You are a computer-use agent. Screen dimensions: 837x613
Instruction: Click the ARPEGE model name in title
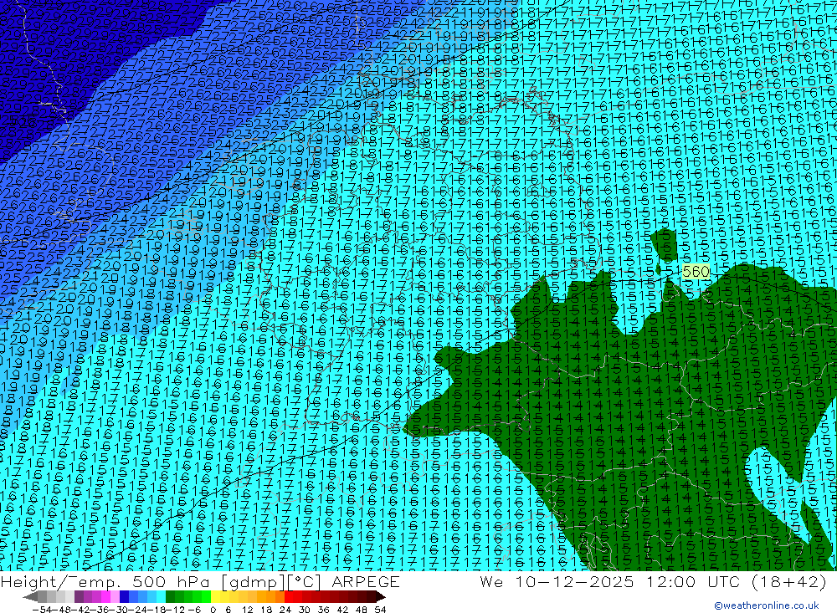coord(366,582)
